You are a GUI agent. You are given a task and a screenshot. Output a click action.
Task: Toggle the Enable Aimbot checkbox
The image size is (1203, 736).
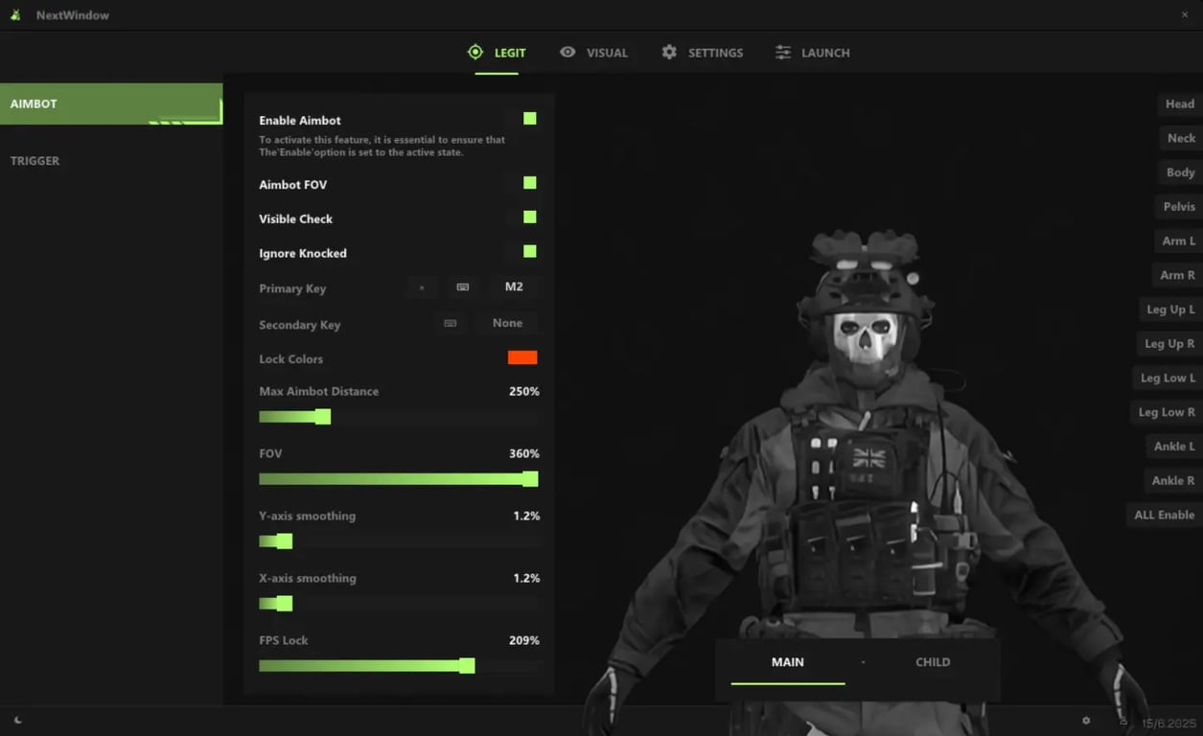pyautogui.click(x=529, y=119)
